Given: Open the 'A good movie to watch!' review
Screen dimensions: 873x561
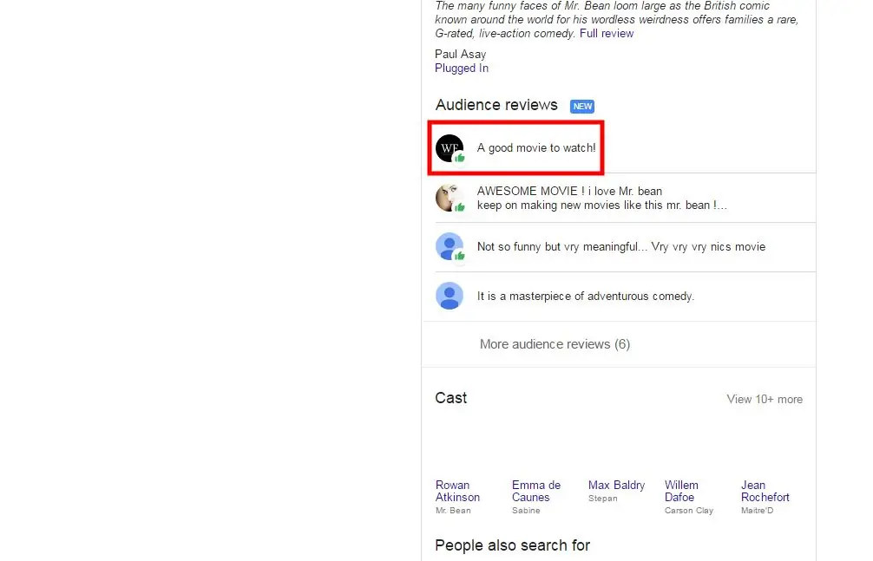Looking at the screenshot, I should click(x=536, y=148).
